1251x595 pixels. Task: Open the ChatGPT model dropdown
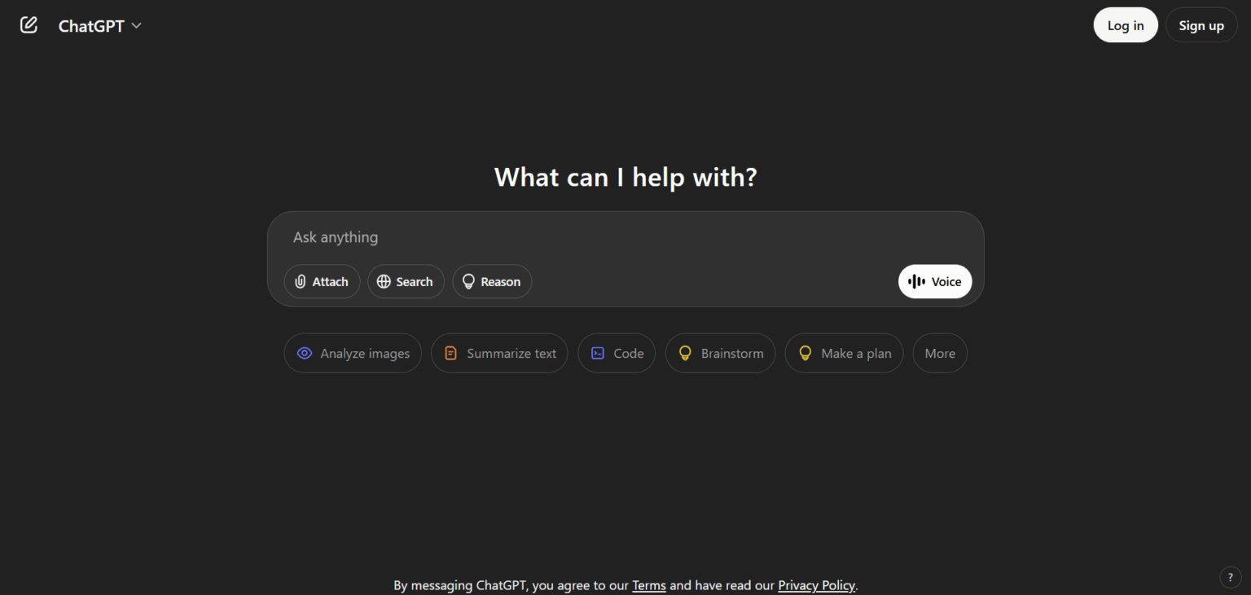coord(99,26)
